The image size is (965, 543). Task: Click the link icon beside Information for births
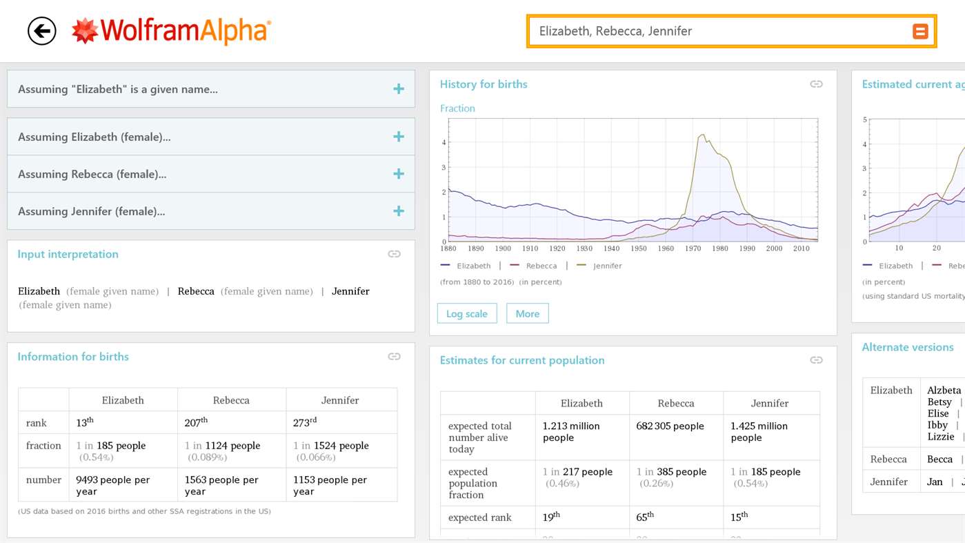tap(393, 356)
